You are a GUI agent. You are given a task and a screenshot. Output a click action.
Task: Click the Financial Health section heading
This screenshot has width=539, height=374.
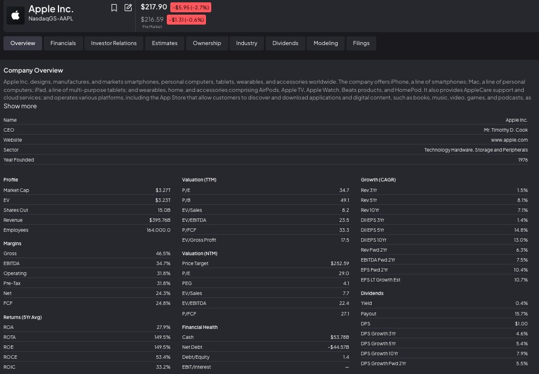(x=200, y=327)
